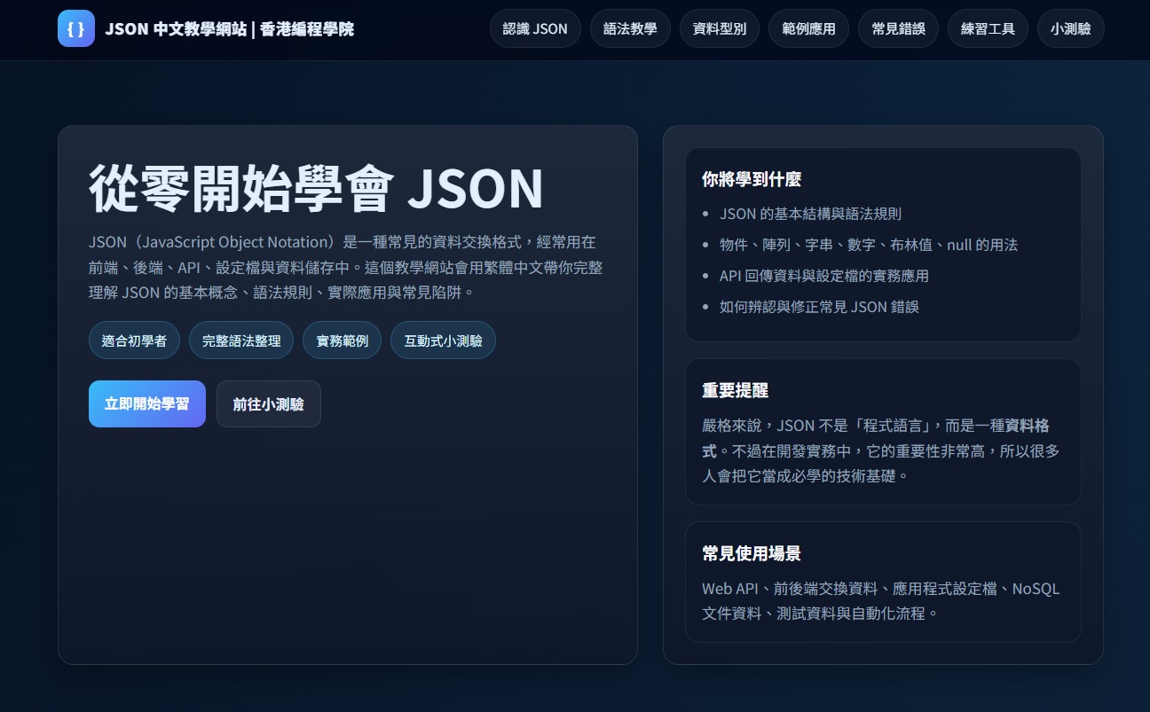Image resolution: width=1150 pixels, height=712 pixels.
Task: Open the 練習工具 nav item
Action: [988, 28]
